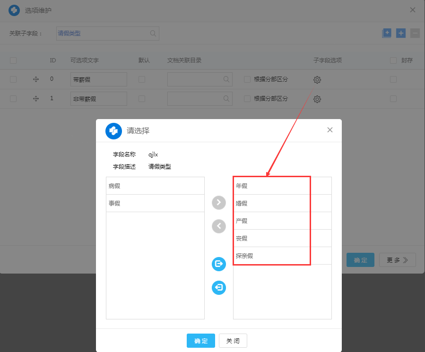Toggle the 默认 checkbox for 带薪假

[x=142, y=79]
